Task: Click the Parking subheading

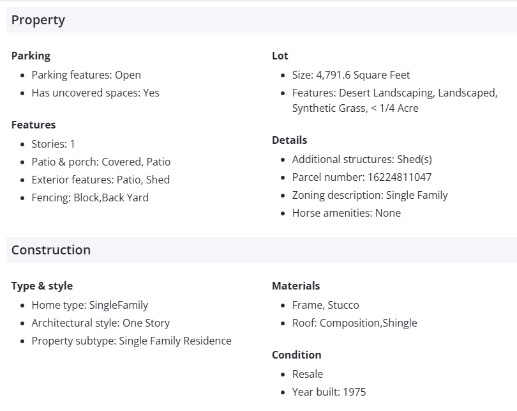Action: click(31, 56)
